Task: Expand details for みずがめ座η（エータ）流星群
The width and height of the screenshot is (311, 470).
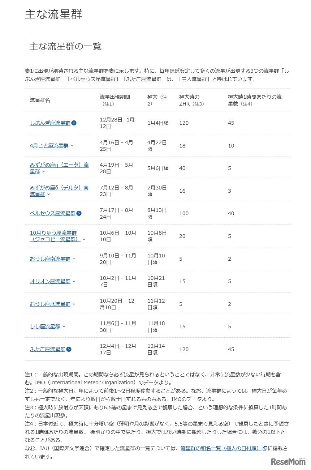Action: [x=43, y=171]
